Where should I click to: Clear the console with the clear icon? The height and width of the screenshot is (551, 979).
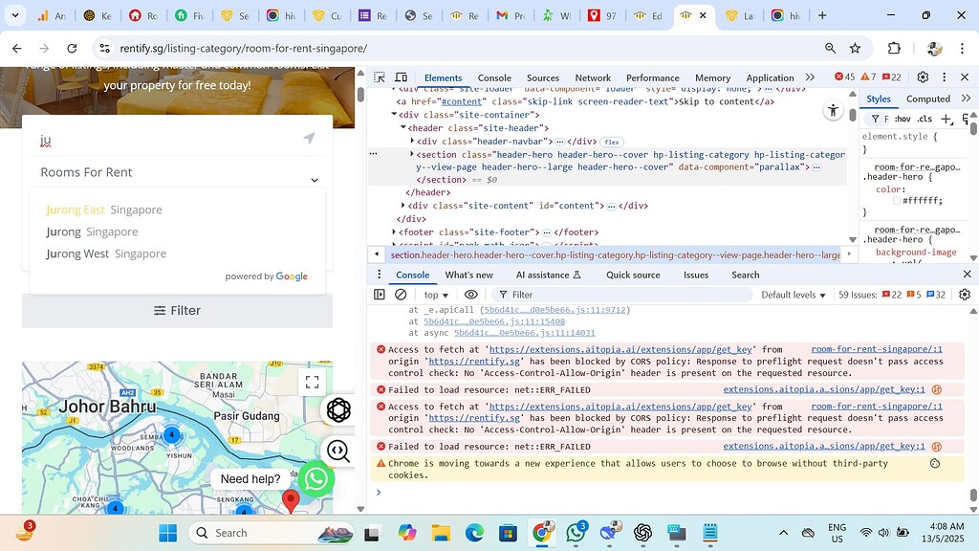point(402,295)
